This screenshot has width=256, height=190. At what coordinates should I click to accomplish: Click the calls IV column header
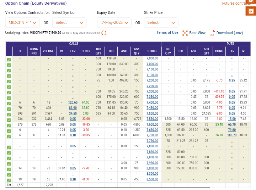point(62,51)
